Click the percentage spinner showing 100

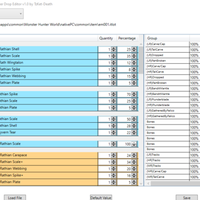[134, 144]
